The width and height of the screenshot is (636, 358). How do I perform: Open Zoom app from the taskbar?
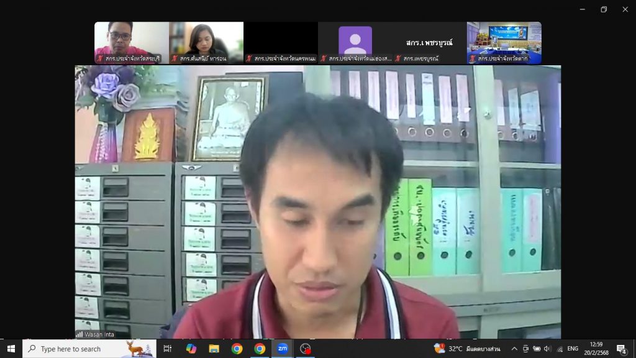(282, 349)
